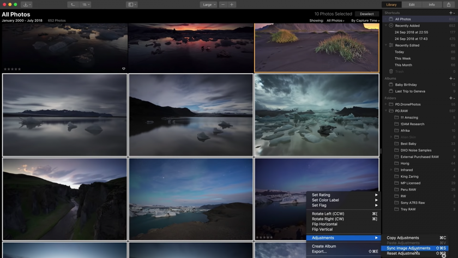Switch to the Edit tab
The width and height of the screenshot is (458, 258).
(412, 4)
